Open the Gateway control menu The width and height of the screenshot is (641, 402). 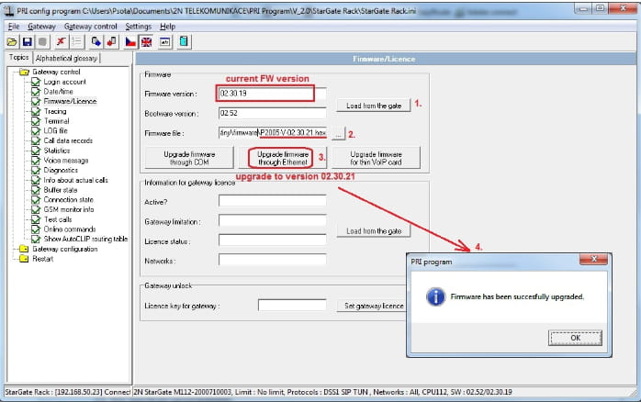tap(90, 27)
